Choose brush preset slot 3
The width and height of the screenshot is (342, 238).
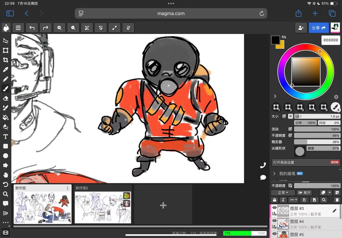click(300, 107)
